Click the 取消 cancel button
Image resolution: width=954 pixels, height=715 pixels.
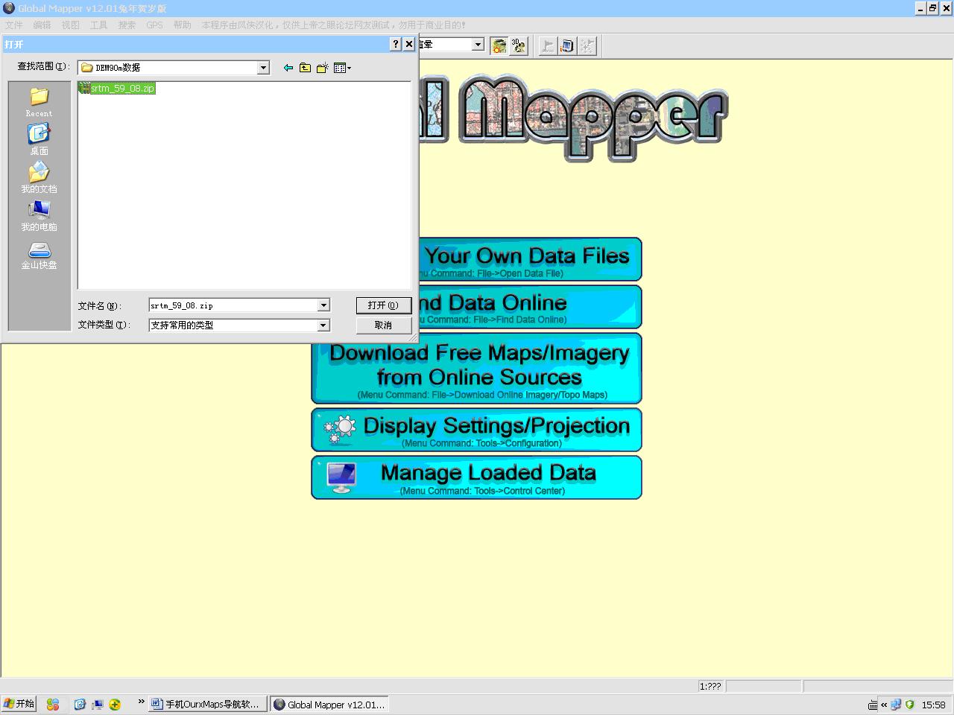click(x=383, y=325)
